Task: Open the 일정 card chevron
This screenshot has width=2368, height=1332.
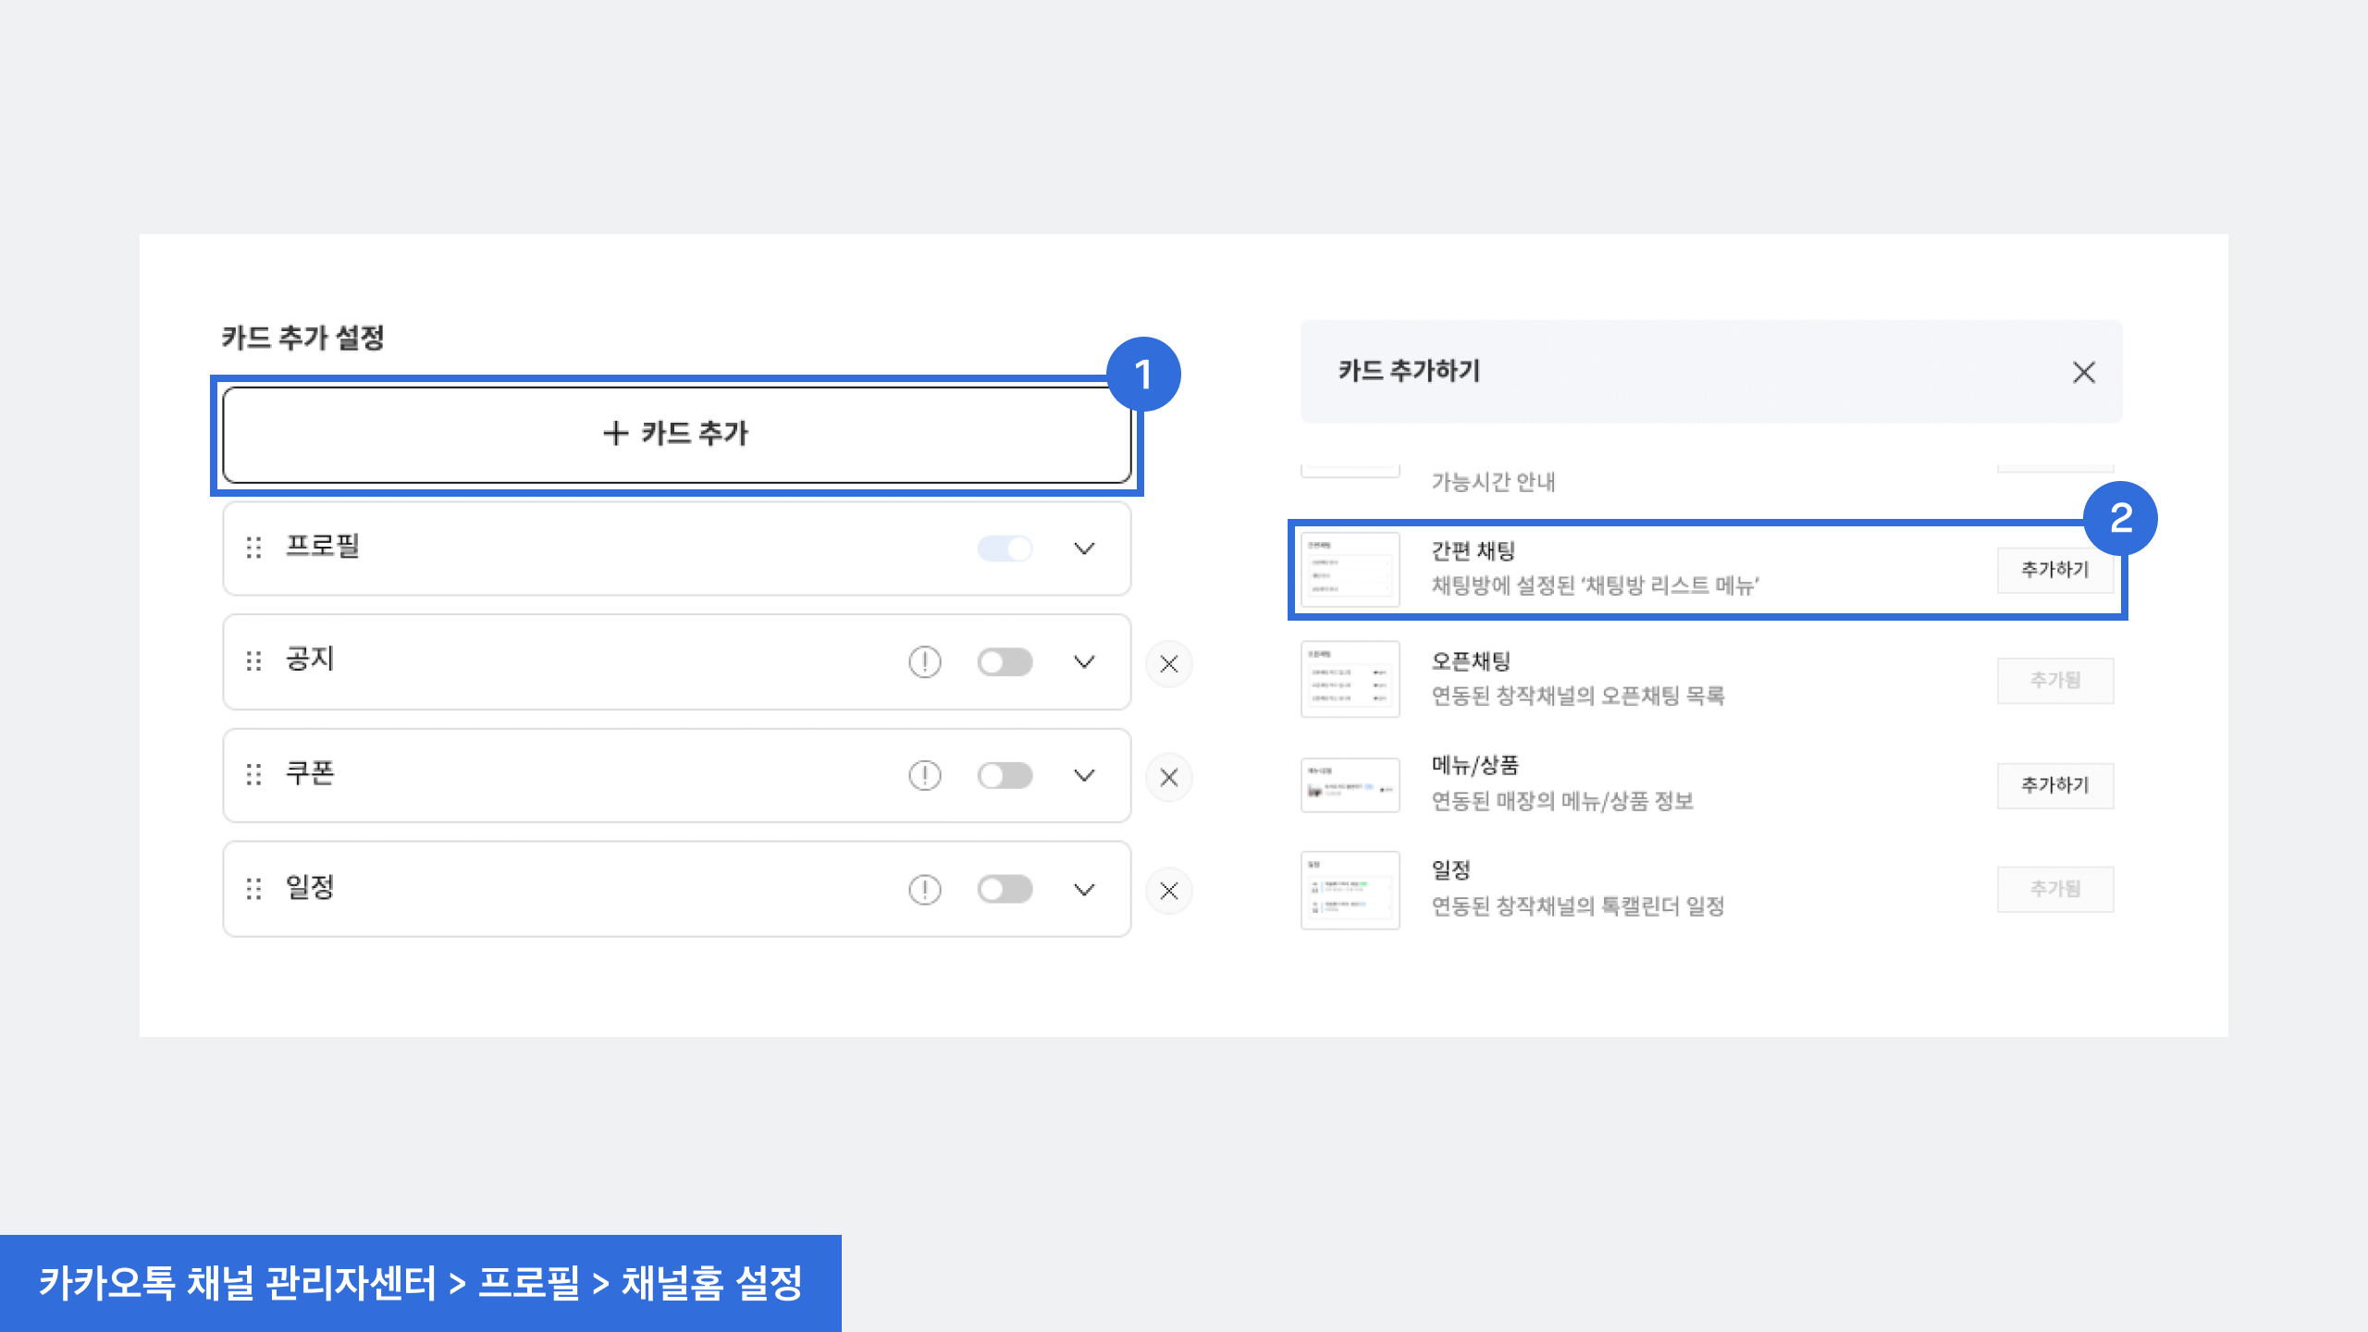Action: (x=1084, y=890)
